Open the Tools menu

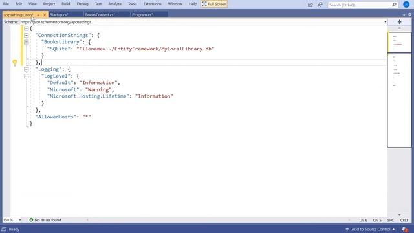coord(132,4)
